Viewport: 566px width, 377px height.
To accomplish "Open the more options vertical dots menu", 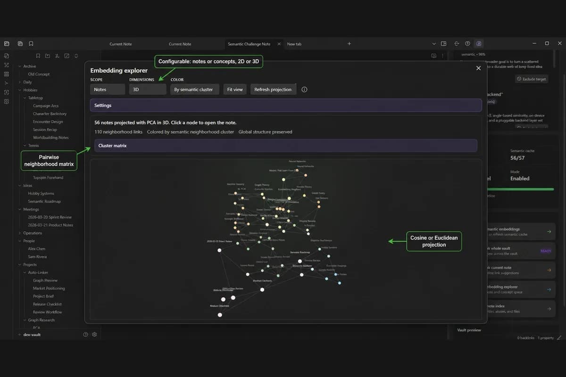I will coord(442,56).
